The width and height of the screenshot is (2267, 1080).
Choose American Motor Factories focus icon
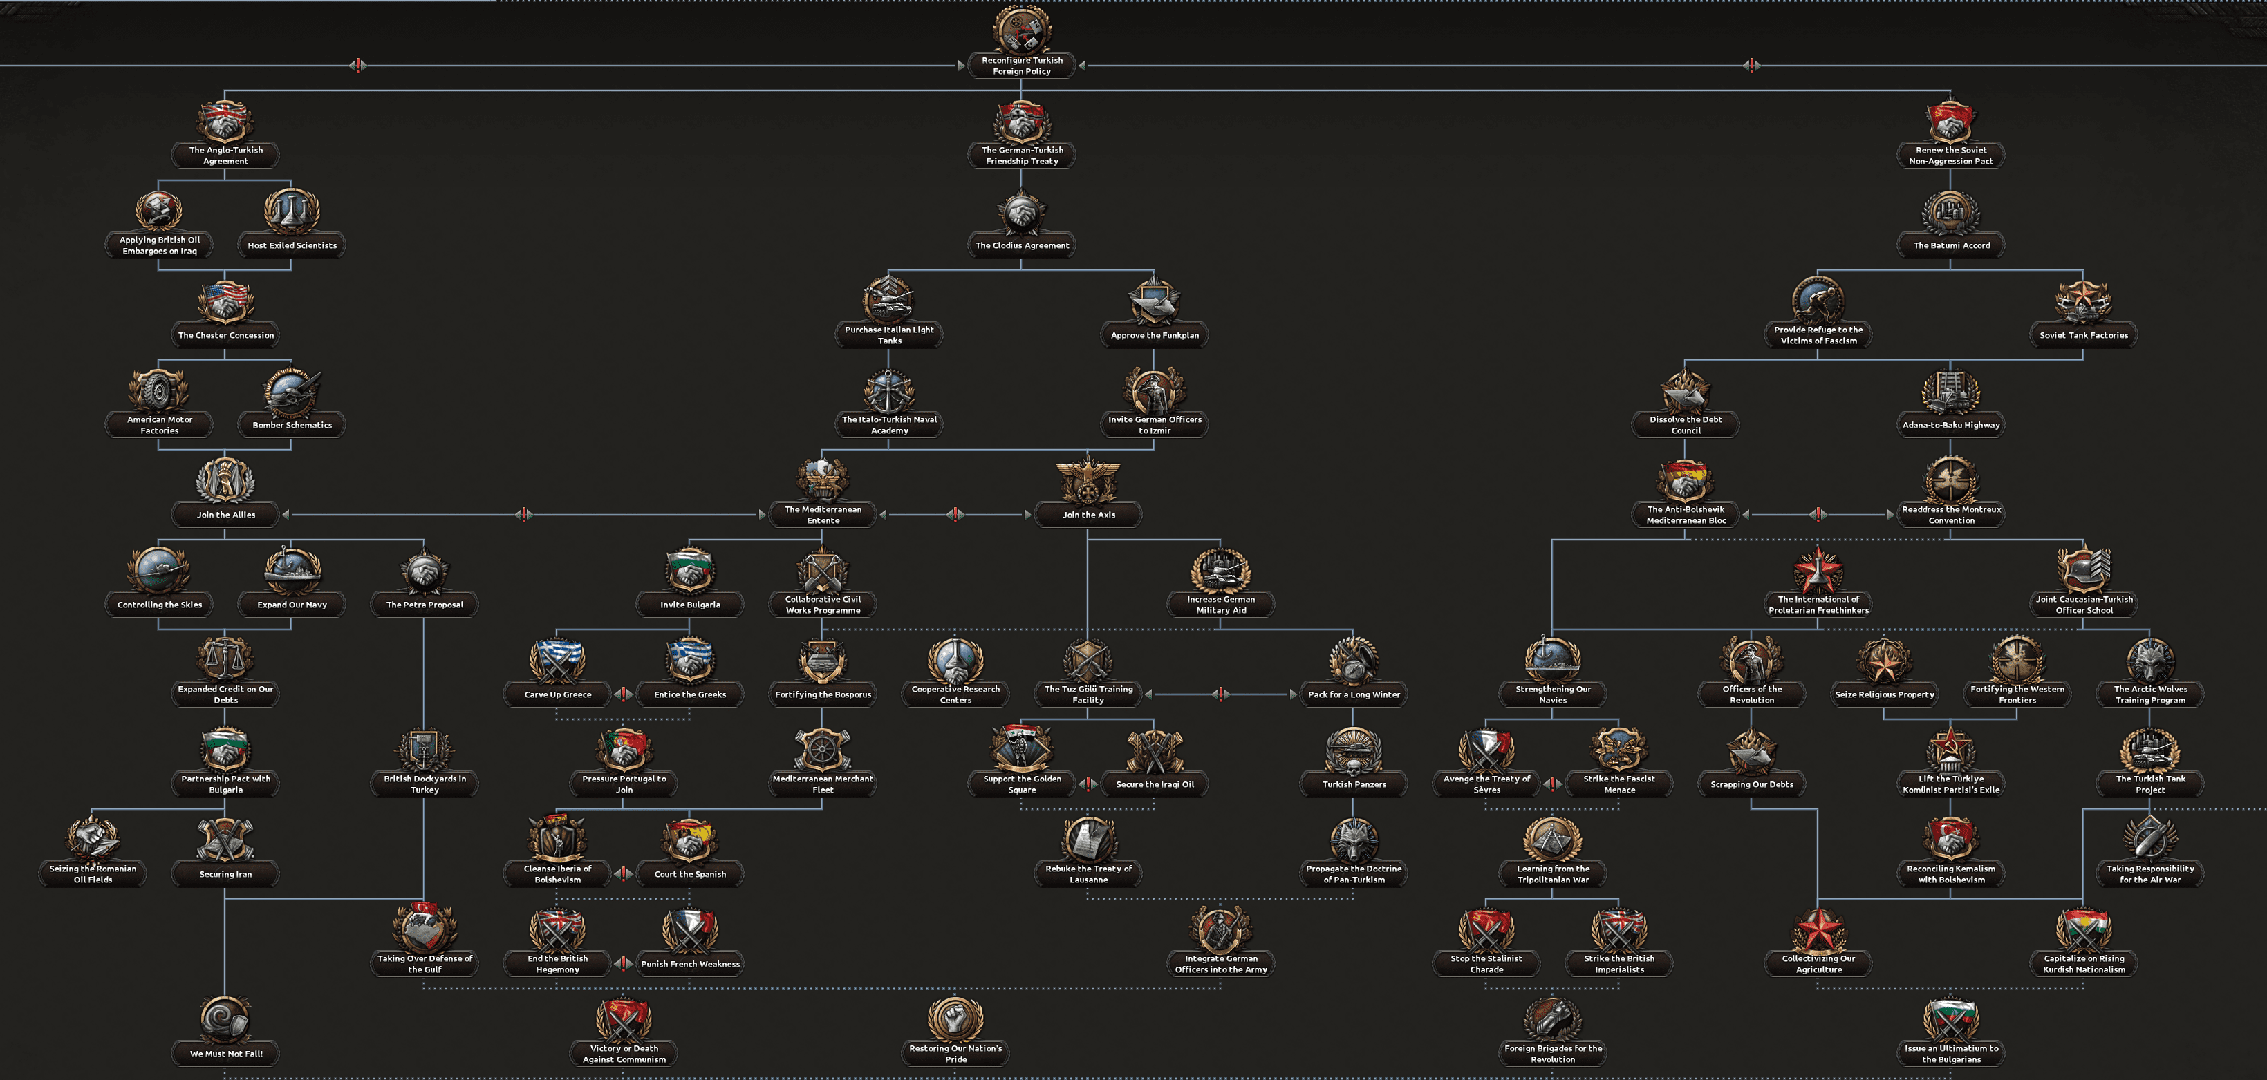[x=159, y=390]
